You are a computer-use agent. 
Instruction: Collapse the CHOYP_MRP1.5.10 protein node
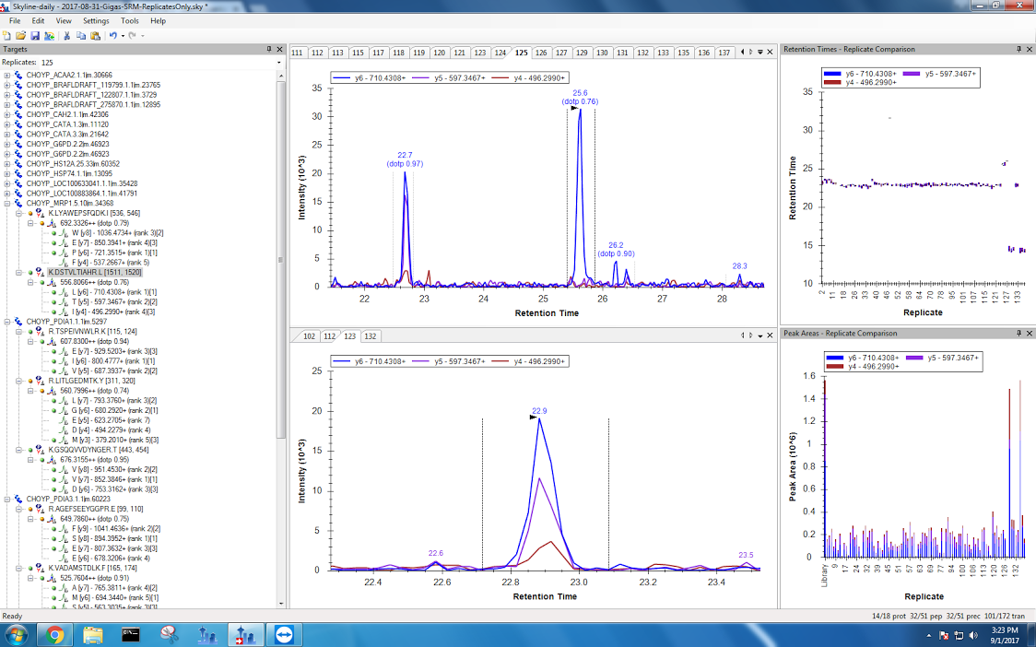click(8, 203)
